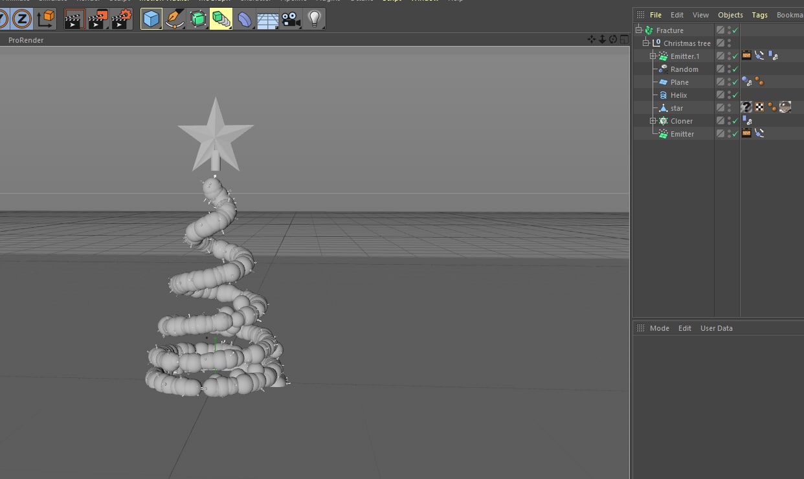Select Emitter.1 baked particles tag
The image size is (804, 479).
point(746,56)
